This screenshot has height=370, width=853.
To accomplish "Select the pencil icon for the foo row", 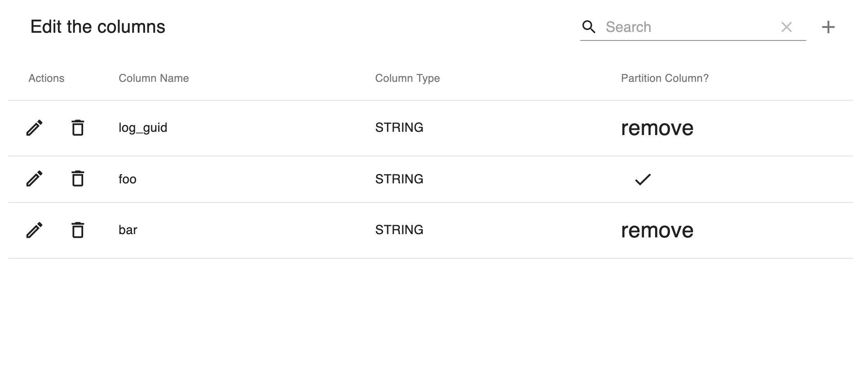I will [35, 179].
